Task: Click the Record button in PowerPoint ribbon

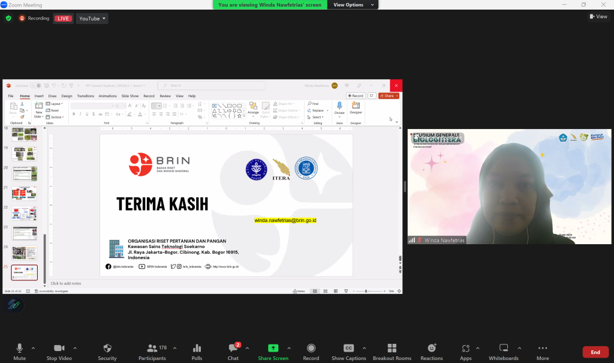Action: click(x=356, y=95)
